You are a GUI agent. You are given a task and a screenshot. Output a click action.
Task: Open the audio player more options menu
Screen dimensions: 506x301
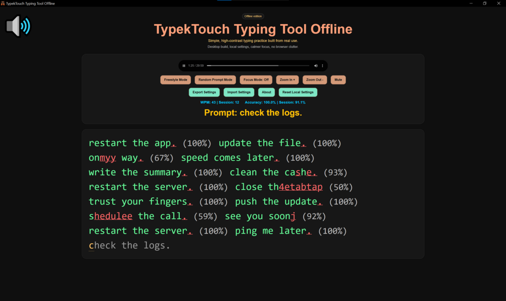click(322, 66)
